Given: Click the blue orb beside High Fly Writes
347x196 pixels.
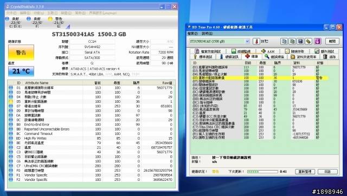Looking at the screenshot, I should pyautogui.click(x=11, y=138).
